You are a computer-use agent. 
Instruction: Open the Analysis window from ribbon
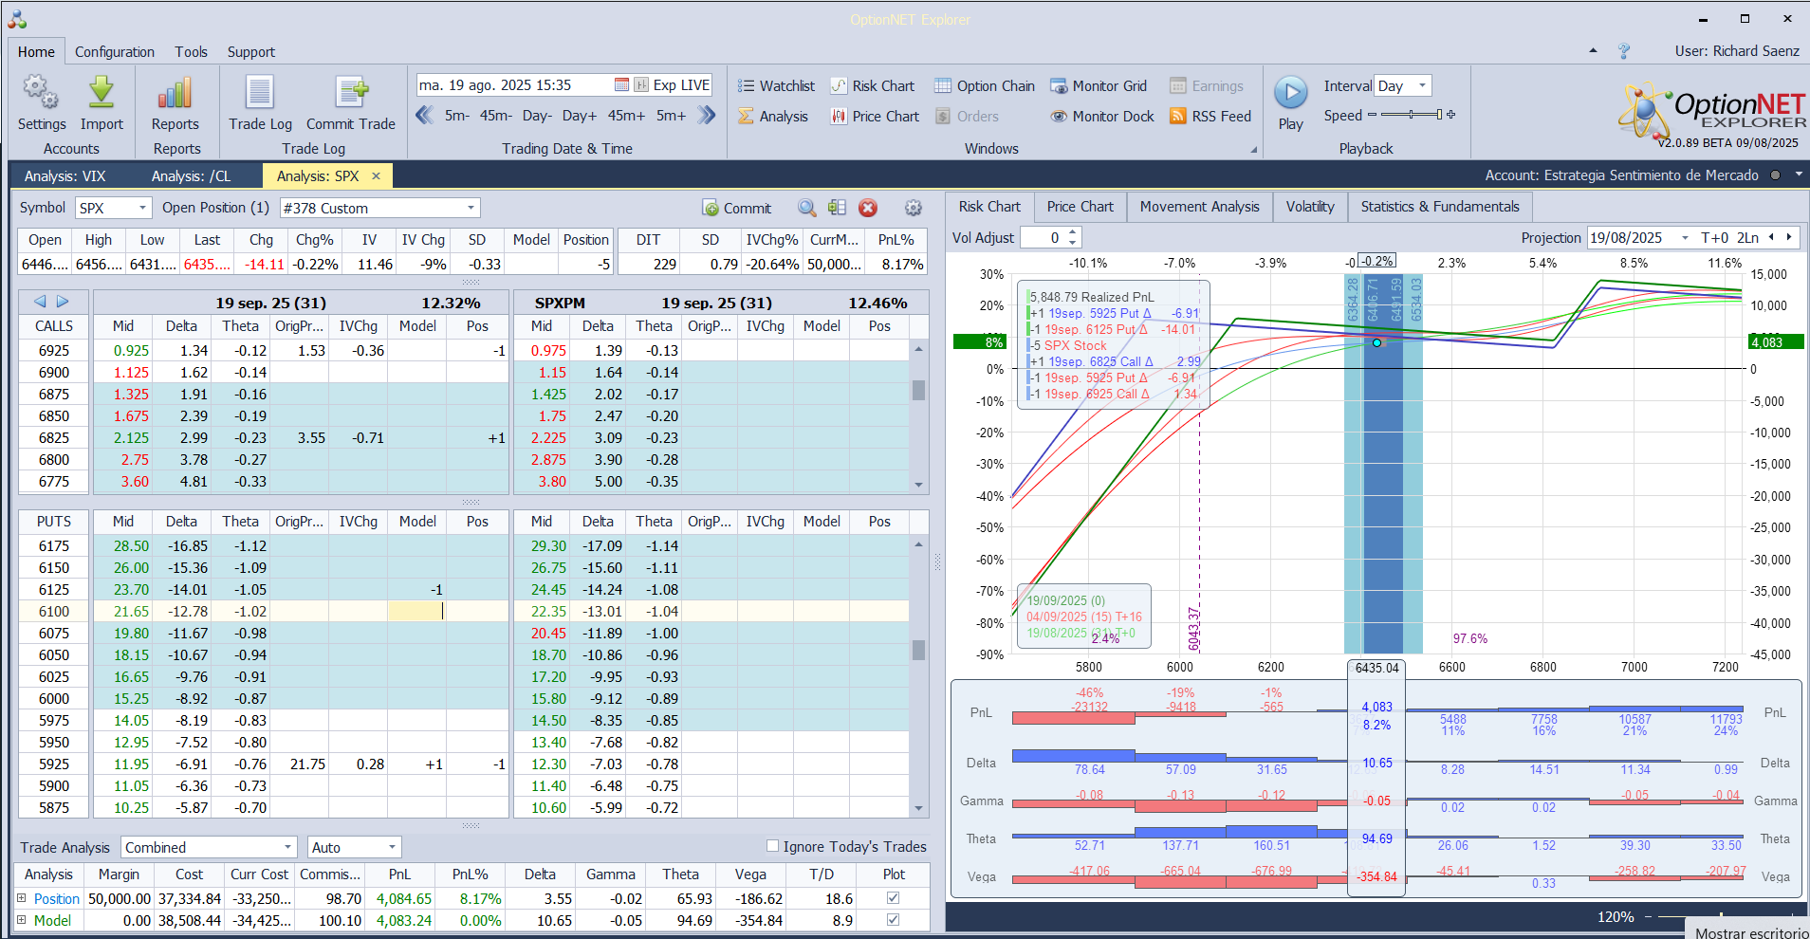coord(773,117)
